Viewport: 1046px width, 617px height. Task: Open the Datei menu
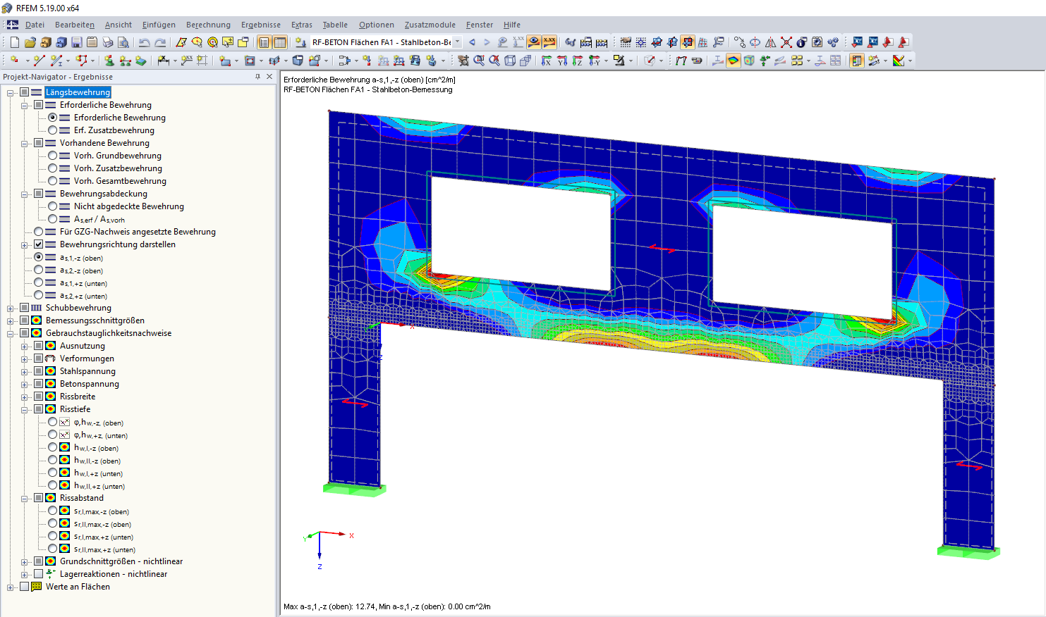(x=35, y=25)
